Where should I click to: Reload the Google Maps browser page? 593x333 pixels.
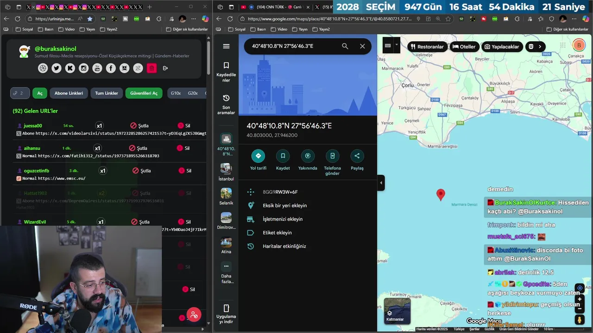click(230, 19)
